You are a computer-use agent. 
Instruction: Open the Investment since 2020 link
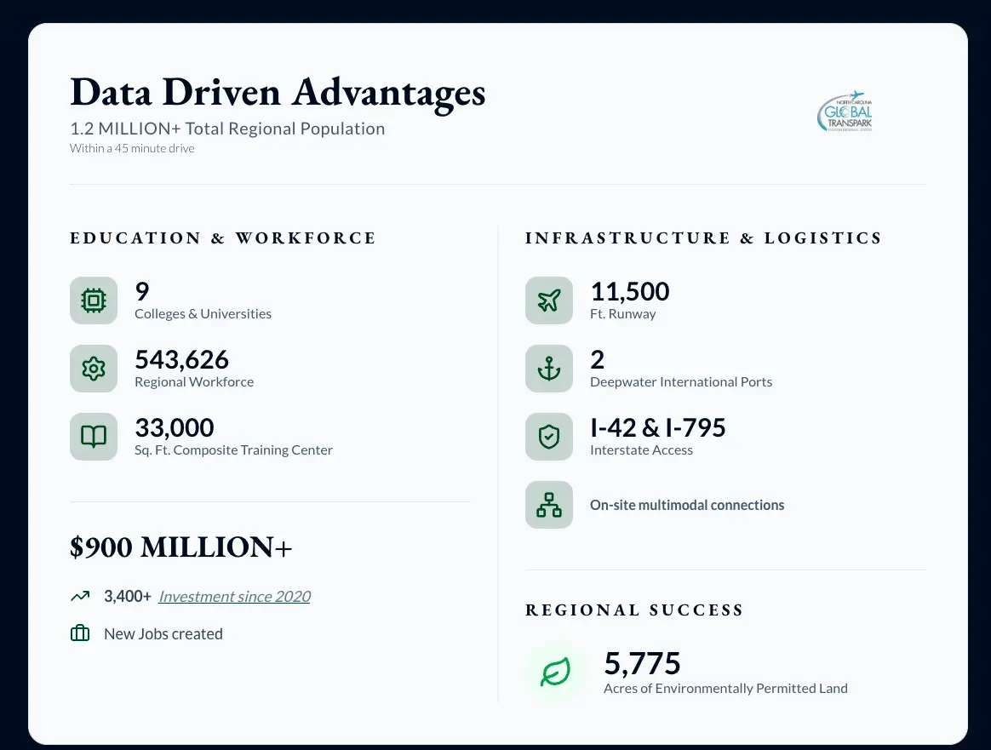(234, 597)
